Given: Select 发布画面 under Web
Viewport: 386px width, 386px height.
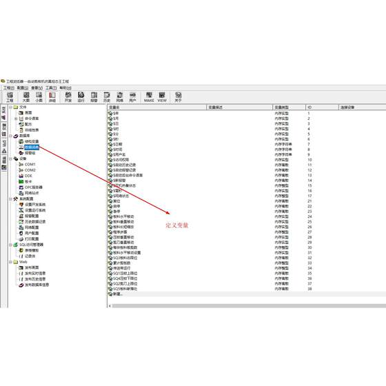Looking at the screenshot, I should point(32,267).
